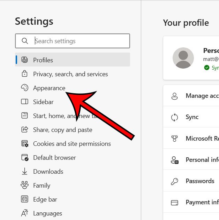Click the Appearance palette icon
The width and height of the screenshot is (219, 220).
pos(24,88)
